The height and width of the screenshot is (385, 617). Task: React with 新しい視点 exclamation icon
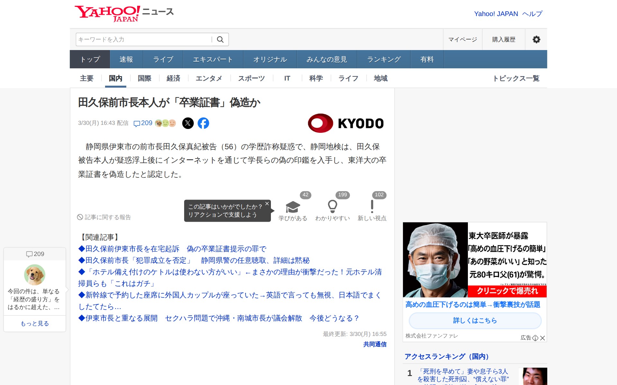(x=372, y=207)
